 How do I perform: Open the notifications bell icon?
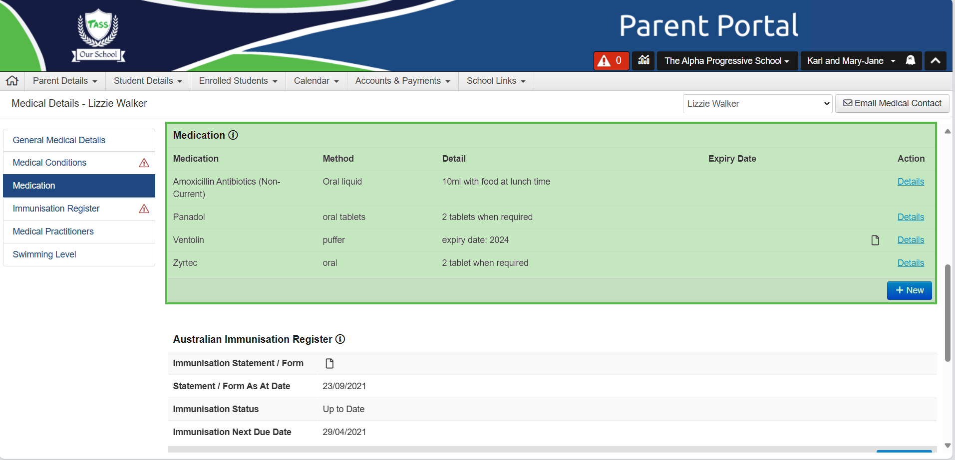[911, 61]
